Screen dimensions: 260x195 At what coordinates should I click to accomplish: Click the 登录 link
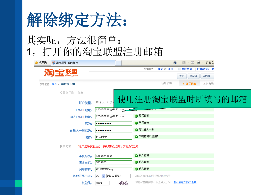tap(160, 69)
